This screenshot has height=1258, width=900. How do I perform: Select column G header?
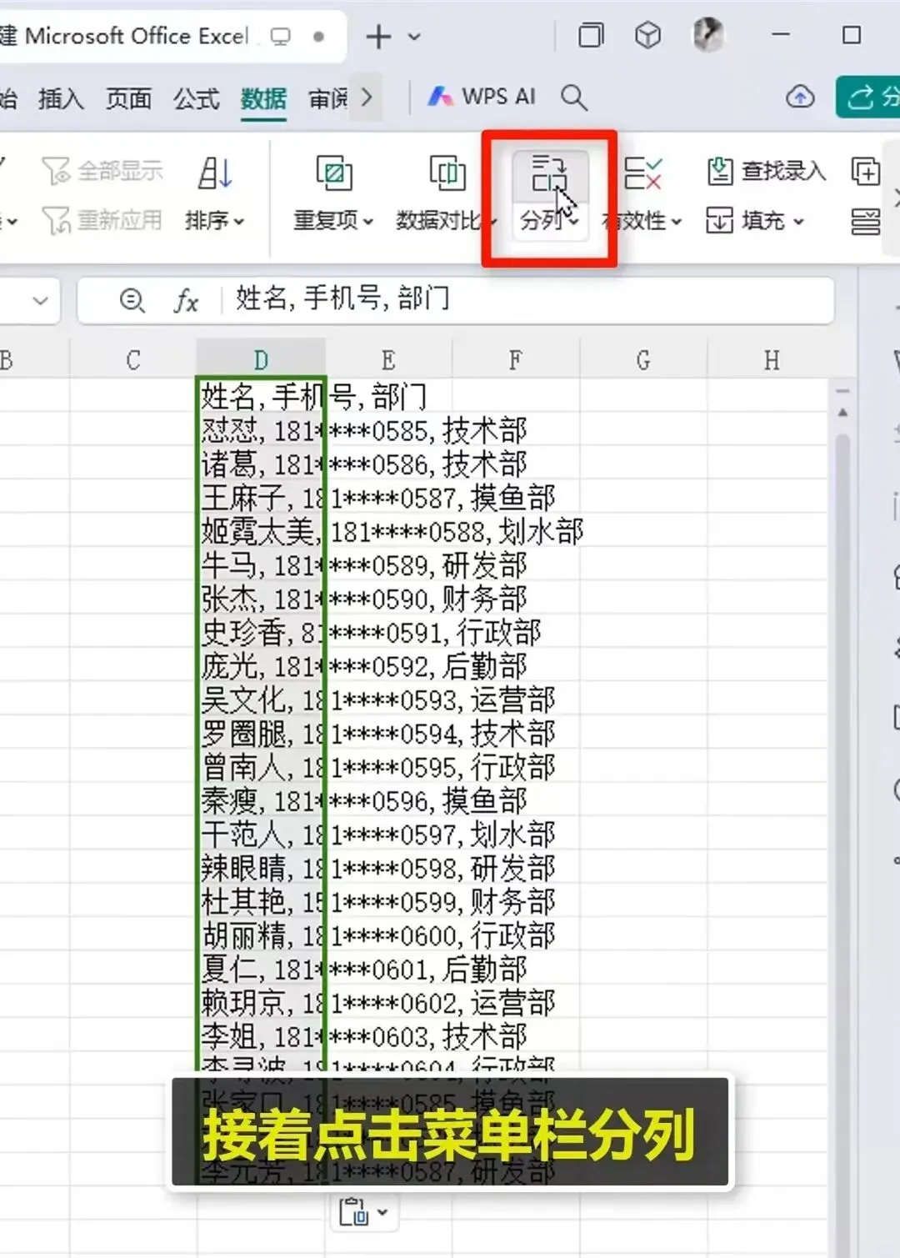pyautogui.click(x=643, y=360)
